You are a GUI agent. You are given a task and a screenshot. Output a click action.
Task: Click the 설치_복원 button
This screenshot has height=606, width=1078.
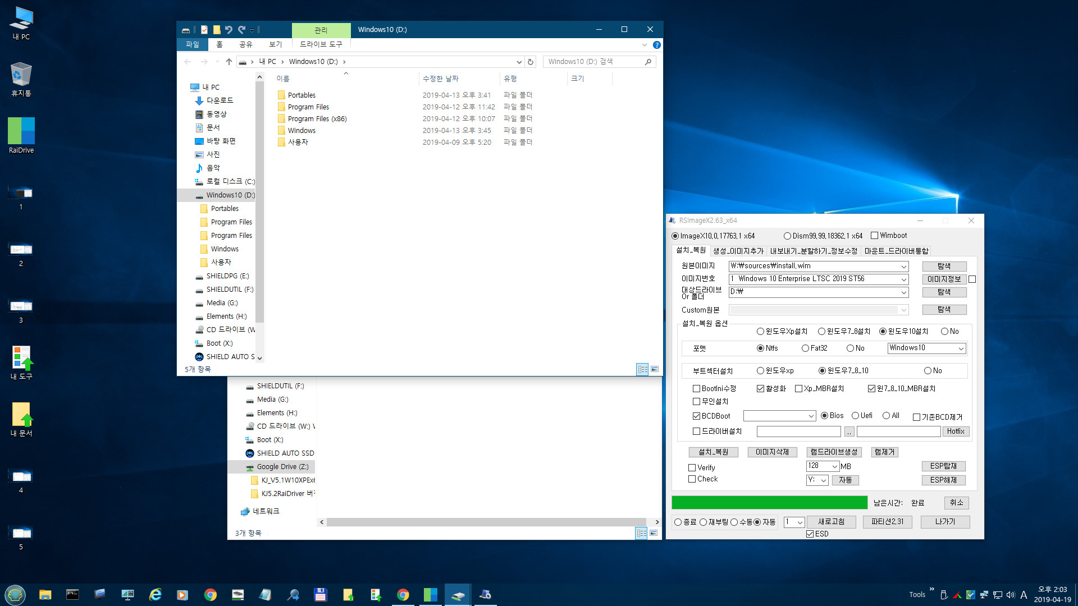point(713,452)
